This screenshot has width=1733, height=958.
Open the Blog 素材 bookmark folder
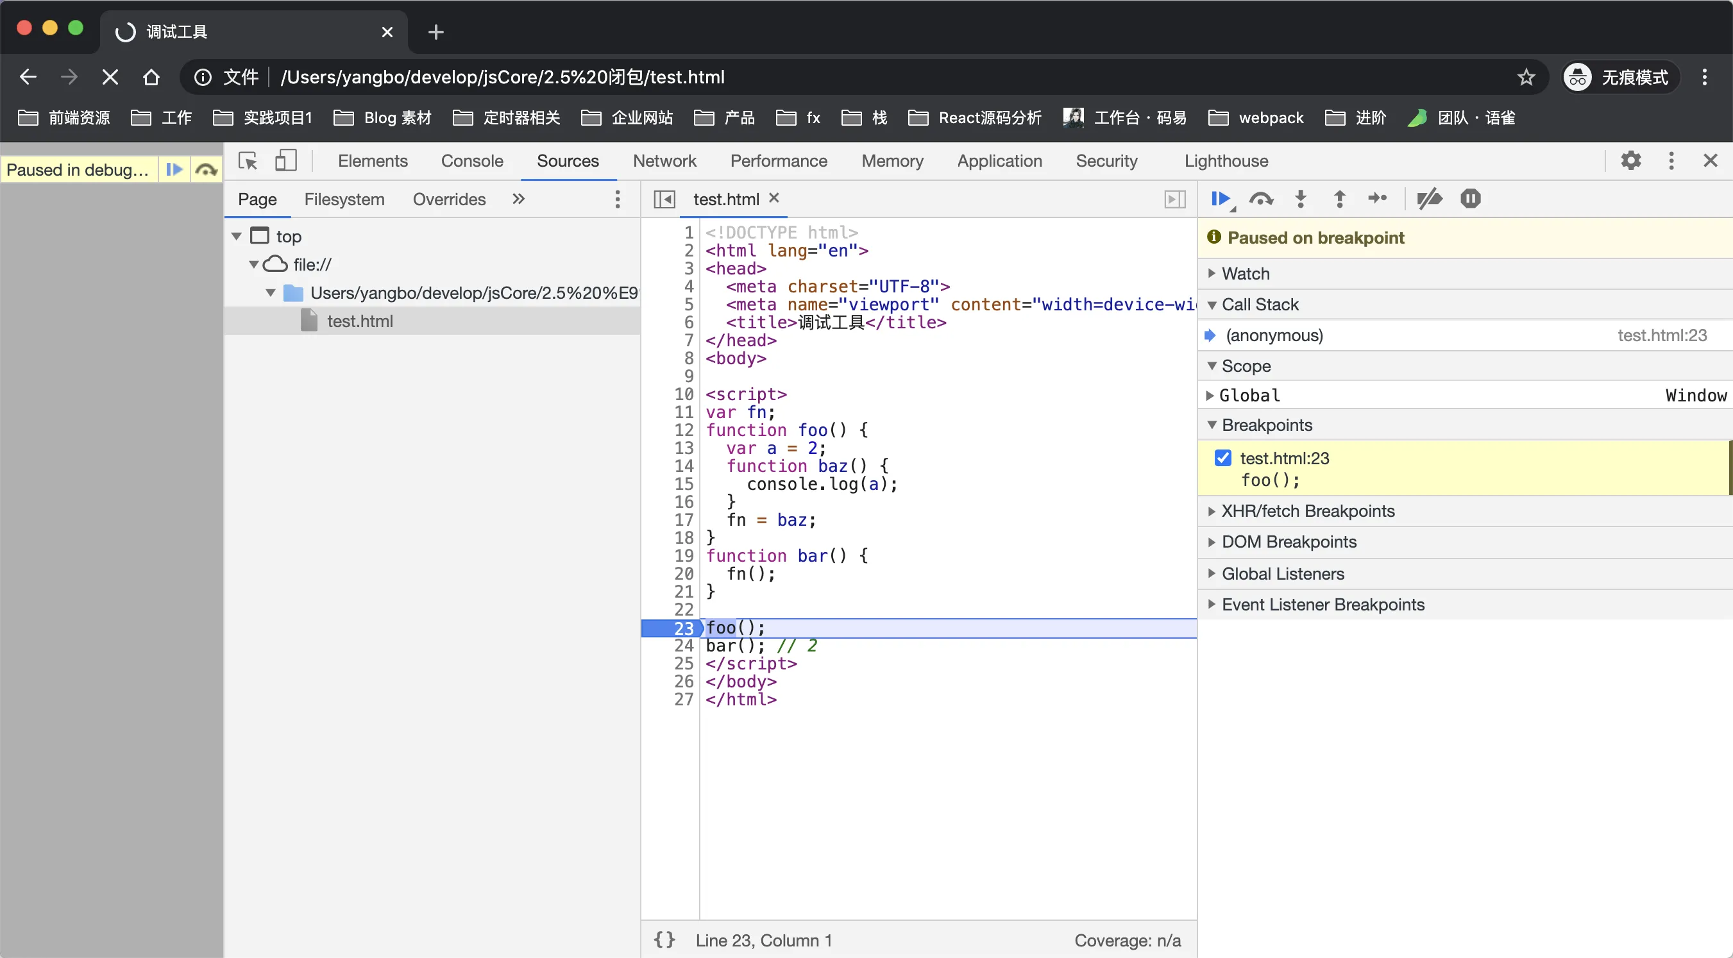coord(382,118)
